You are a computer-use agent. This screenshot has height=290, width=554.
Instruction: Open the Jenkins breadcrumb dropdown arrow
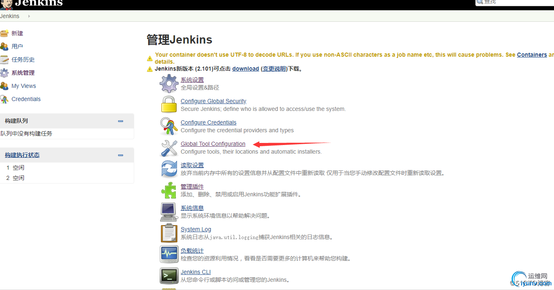tap(29, 16)
